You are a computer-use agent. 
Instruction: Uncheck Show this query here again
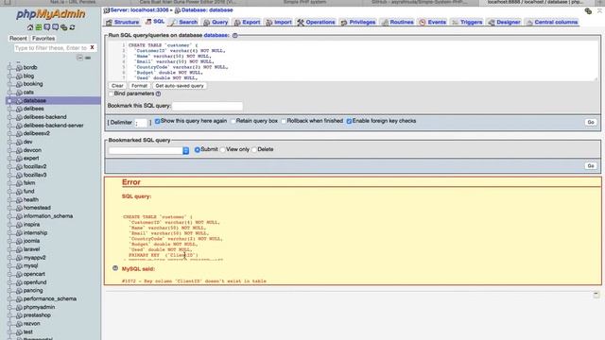point(157,121)
